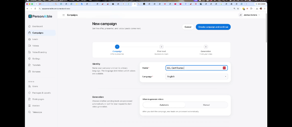This screenshot has width=292, height=127.
Task: Switch to the Gmail browser tab
Action: pyautogui.click(x=40, y=4)
